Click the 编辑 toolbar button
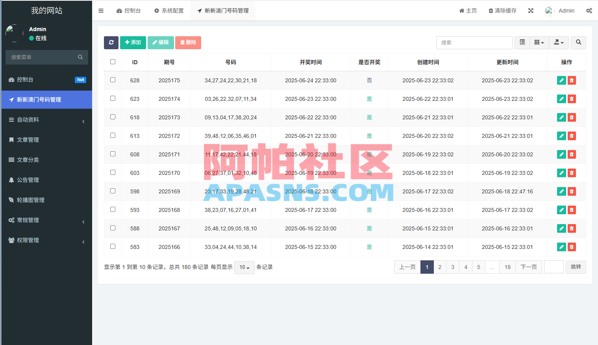598x345 pixels. [161, 43]
